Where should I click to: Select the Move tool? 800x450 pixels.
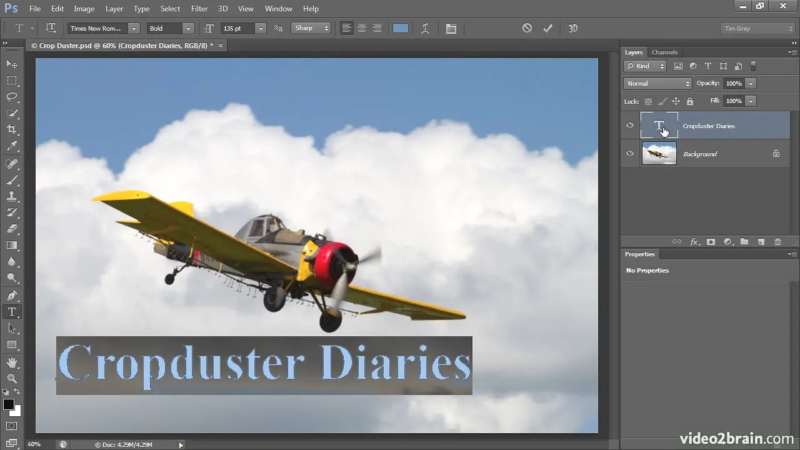coord(12,64)
